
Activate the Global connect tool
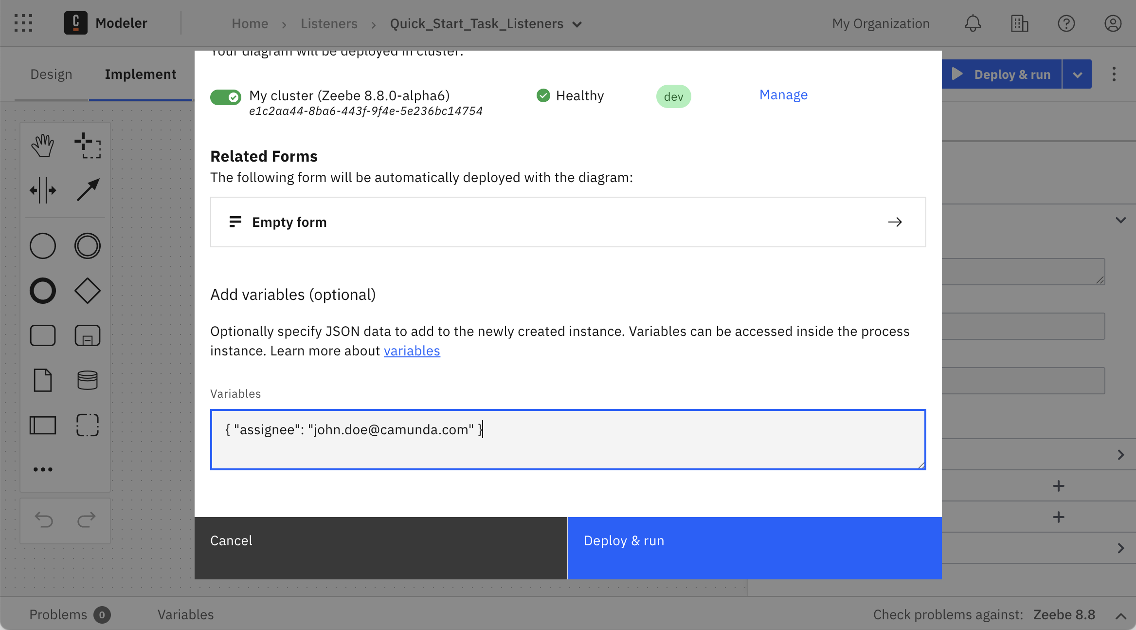pyautogui.click(x=88, y=190)
